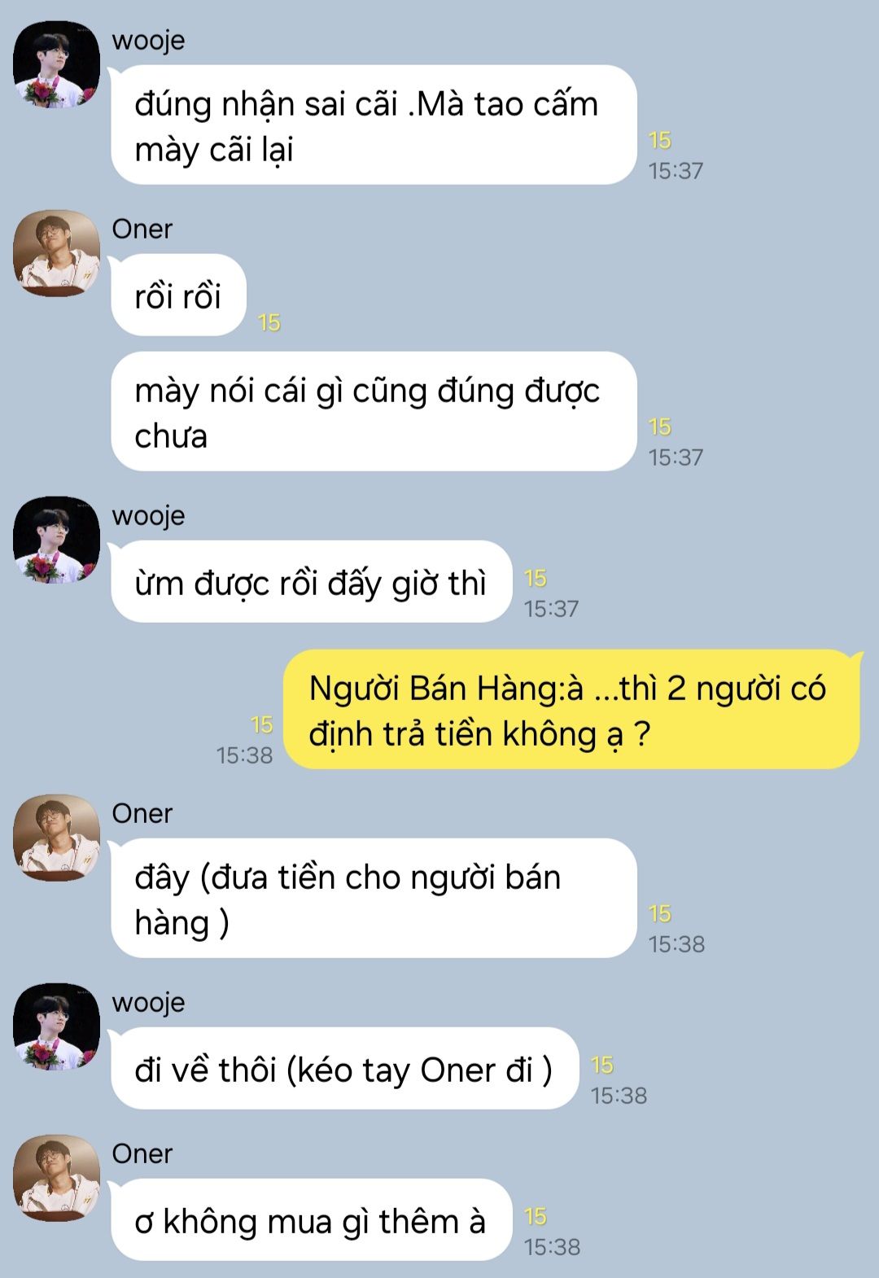Select the yellow 'Người Bán Hàng' message bubble

(571, 709)
